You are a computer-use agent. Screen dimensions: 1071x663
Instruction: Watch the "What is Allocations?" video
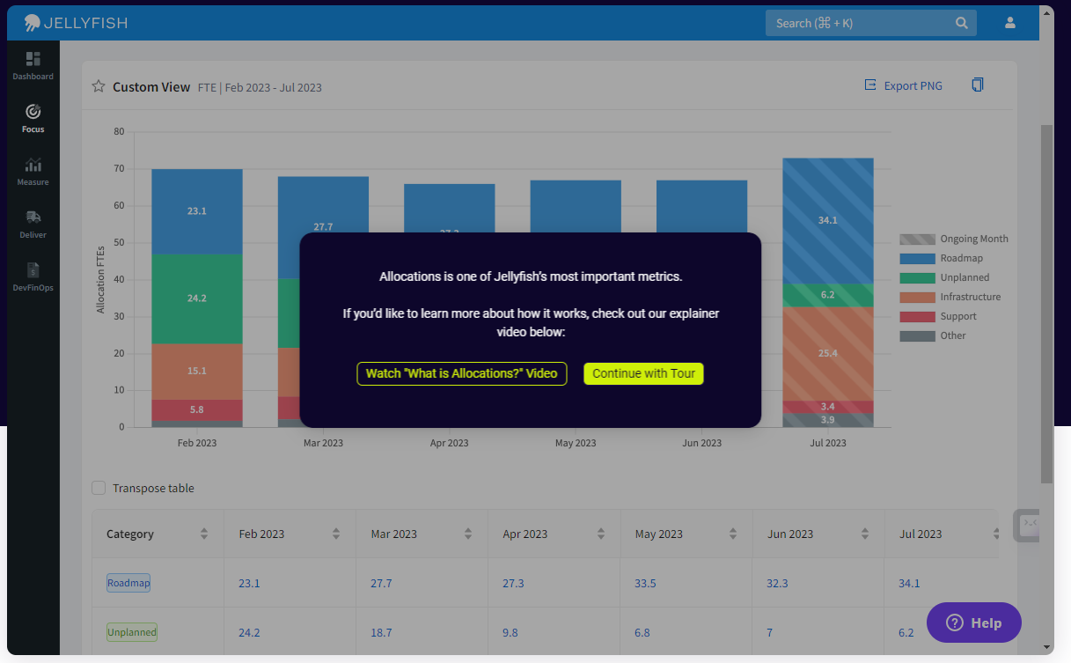462,373
